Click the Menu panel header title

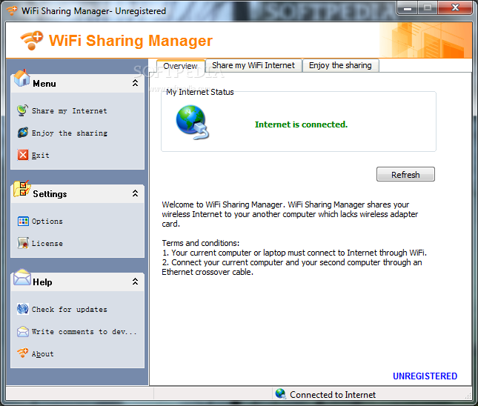pyautogui.click(x=44, y=84)
